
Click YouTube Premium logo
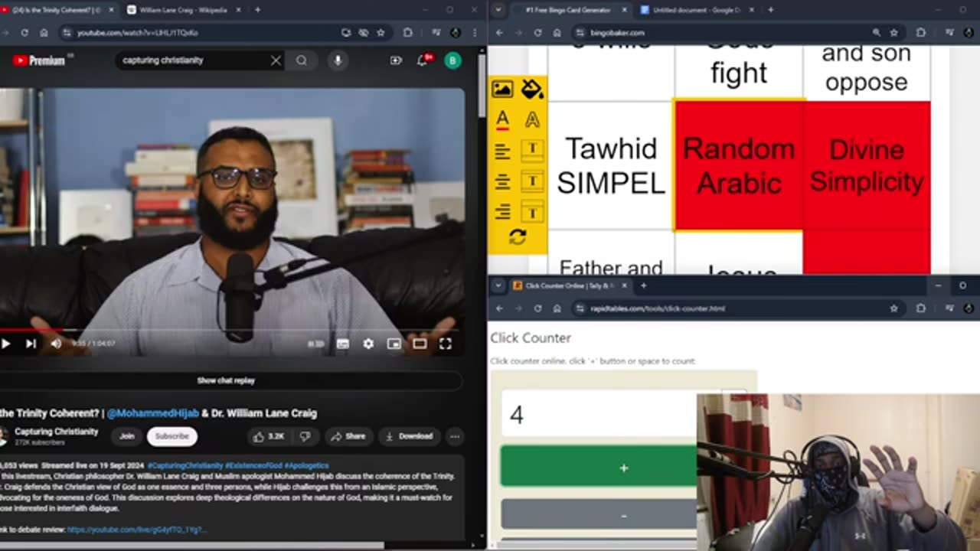tap(38, 60)
